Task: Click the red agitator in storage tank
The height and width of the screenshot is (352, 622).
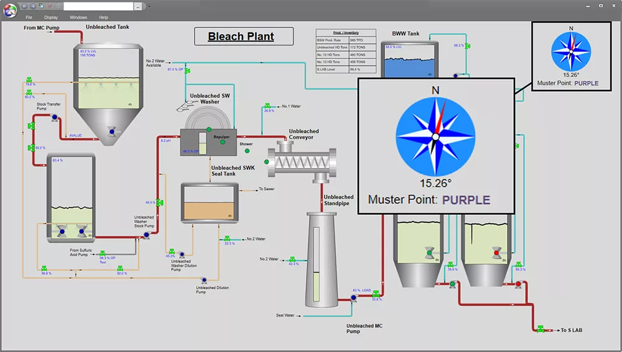Action: (x=496, y=253)
